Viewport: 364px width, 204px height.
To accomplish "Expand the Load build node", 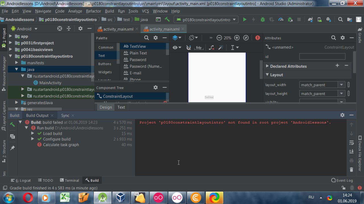I will coord(32,133).
